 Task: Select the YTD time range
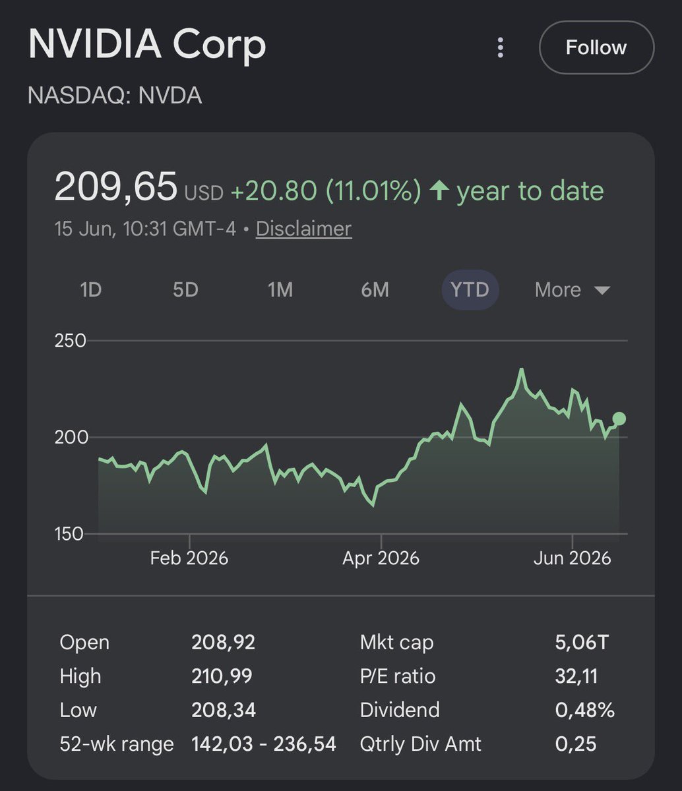pos(470,290)
